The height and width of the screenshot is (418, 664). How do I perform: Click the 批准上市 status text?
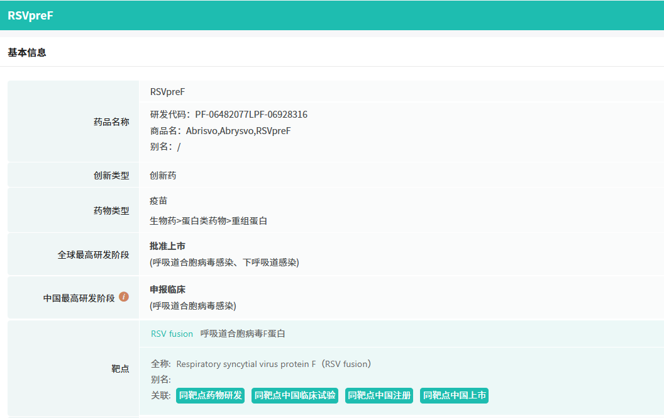coord(167,246)
